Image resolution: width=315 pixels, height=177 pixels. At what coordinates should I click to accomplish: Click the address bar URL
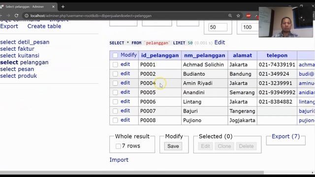(91, 16)
